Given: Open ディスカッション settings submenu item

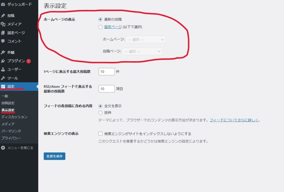Looking at the screenshot, I should (14, 117).
